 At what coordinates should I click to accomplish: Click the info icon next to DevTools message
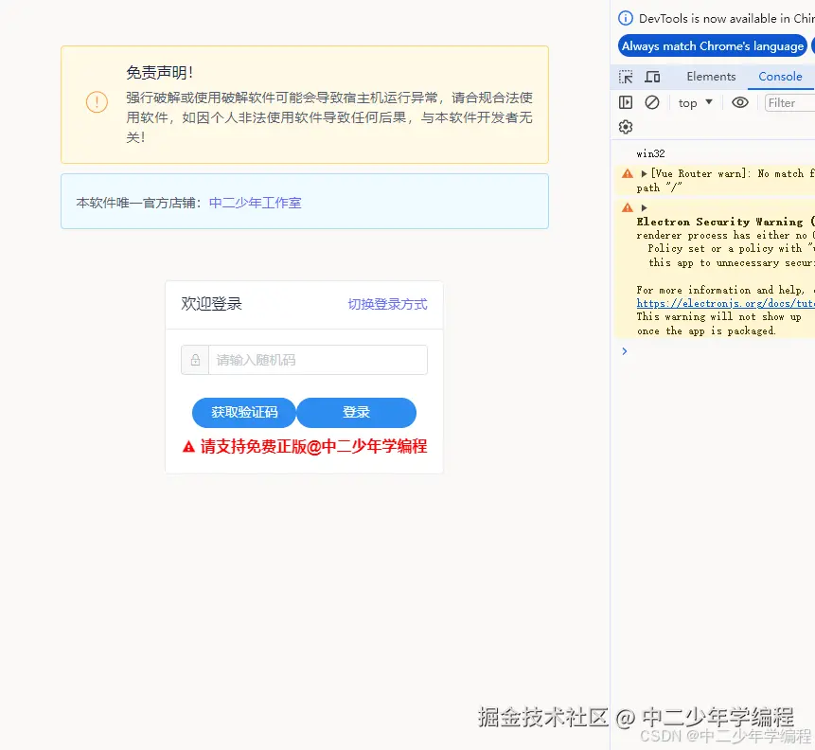point(629,17)
